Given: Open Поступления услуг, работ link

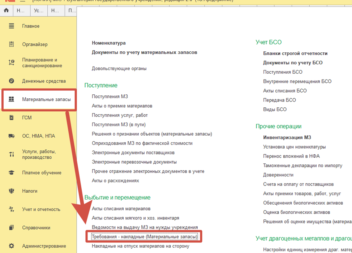Looking at the screenshot, I should tap(120, 115).
